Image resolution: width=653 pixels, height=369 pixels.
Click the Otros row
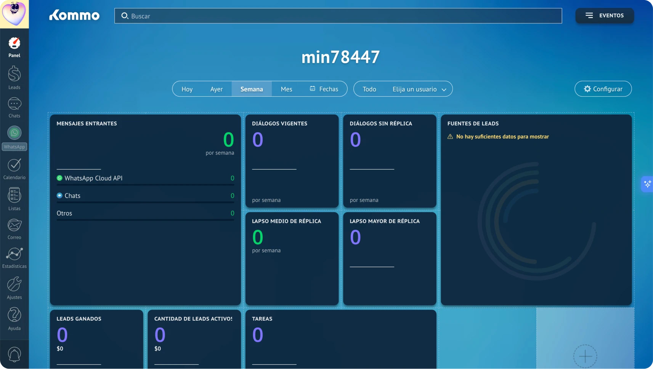click(x=145, y=213)
